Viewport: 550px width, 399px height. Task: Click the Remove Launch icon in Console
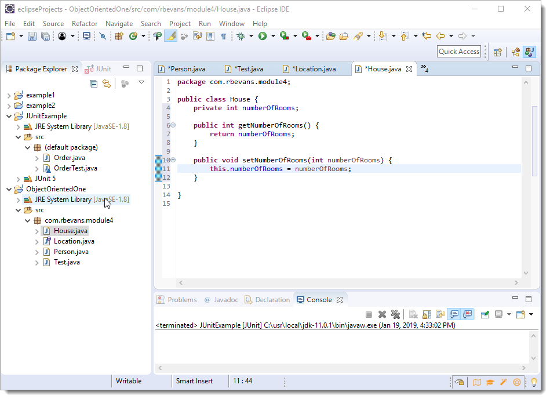point(382,314)
